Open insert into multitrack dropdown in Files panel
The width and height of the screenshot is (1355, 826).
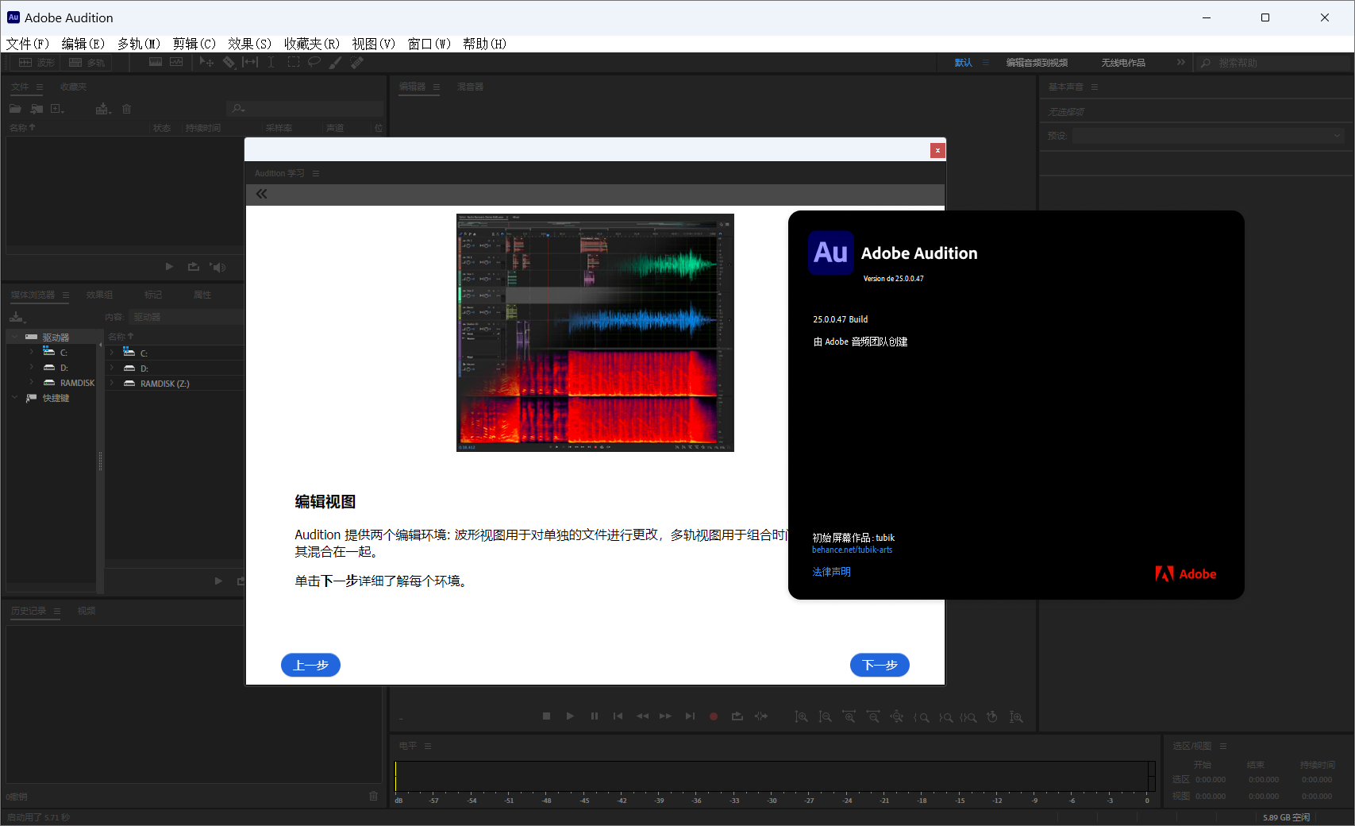coord(103,109)
